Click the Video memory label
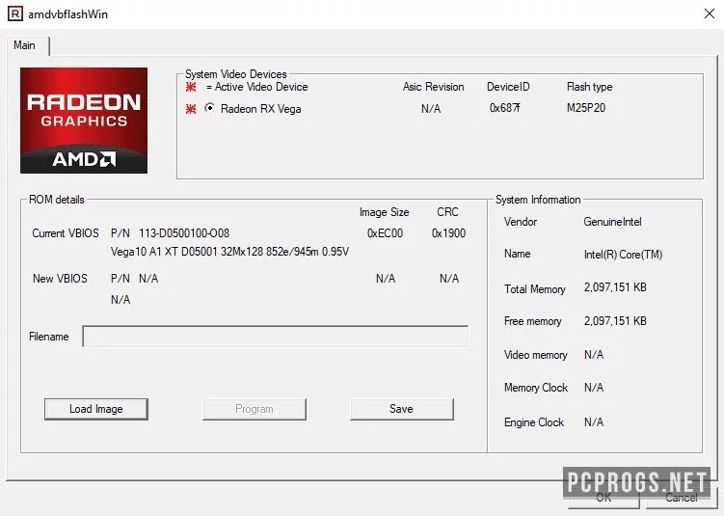 click(536, 355)
